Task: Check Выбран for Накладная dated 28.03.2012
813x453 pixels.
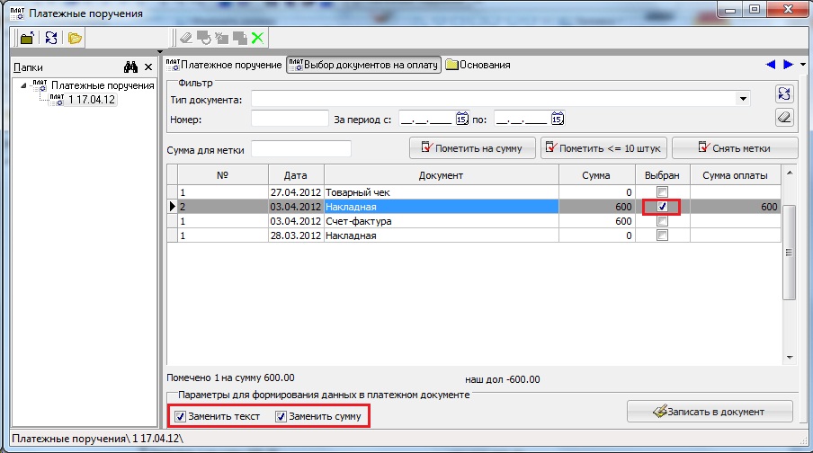Action: 662,235
